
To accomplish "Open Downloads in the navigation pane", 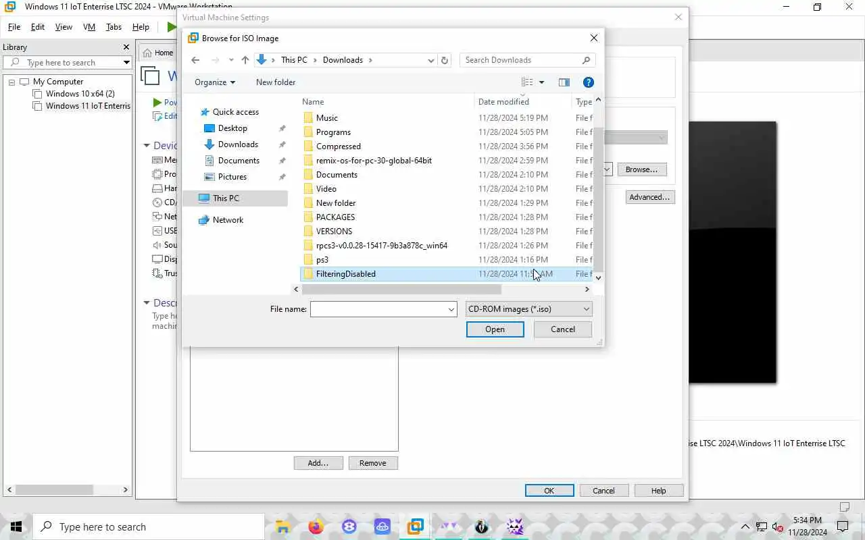I will 238,144.
